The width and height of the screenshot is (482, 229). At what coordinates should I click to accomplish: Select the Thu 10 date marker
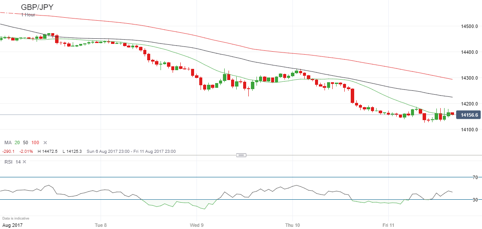(x=293, y=225)
